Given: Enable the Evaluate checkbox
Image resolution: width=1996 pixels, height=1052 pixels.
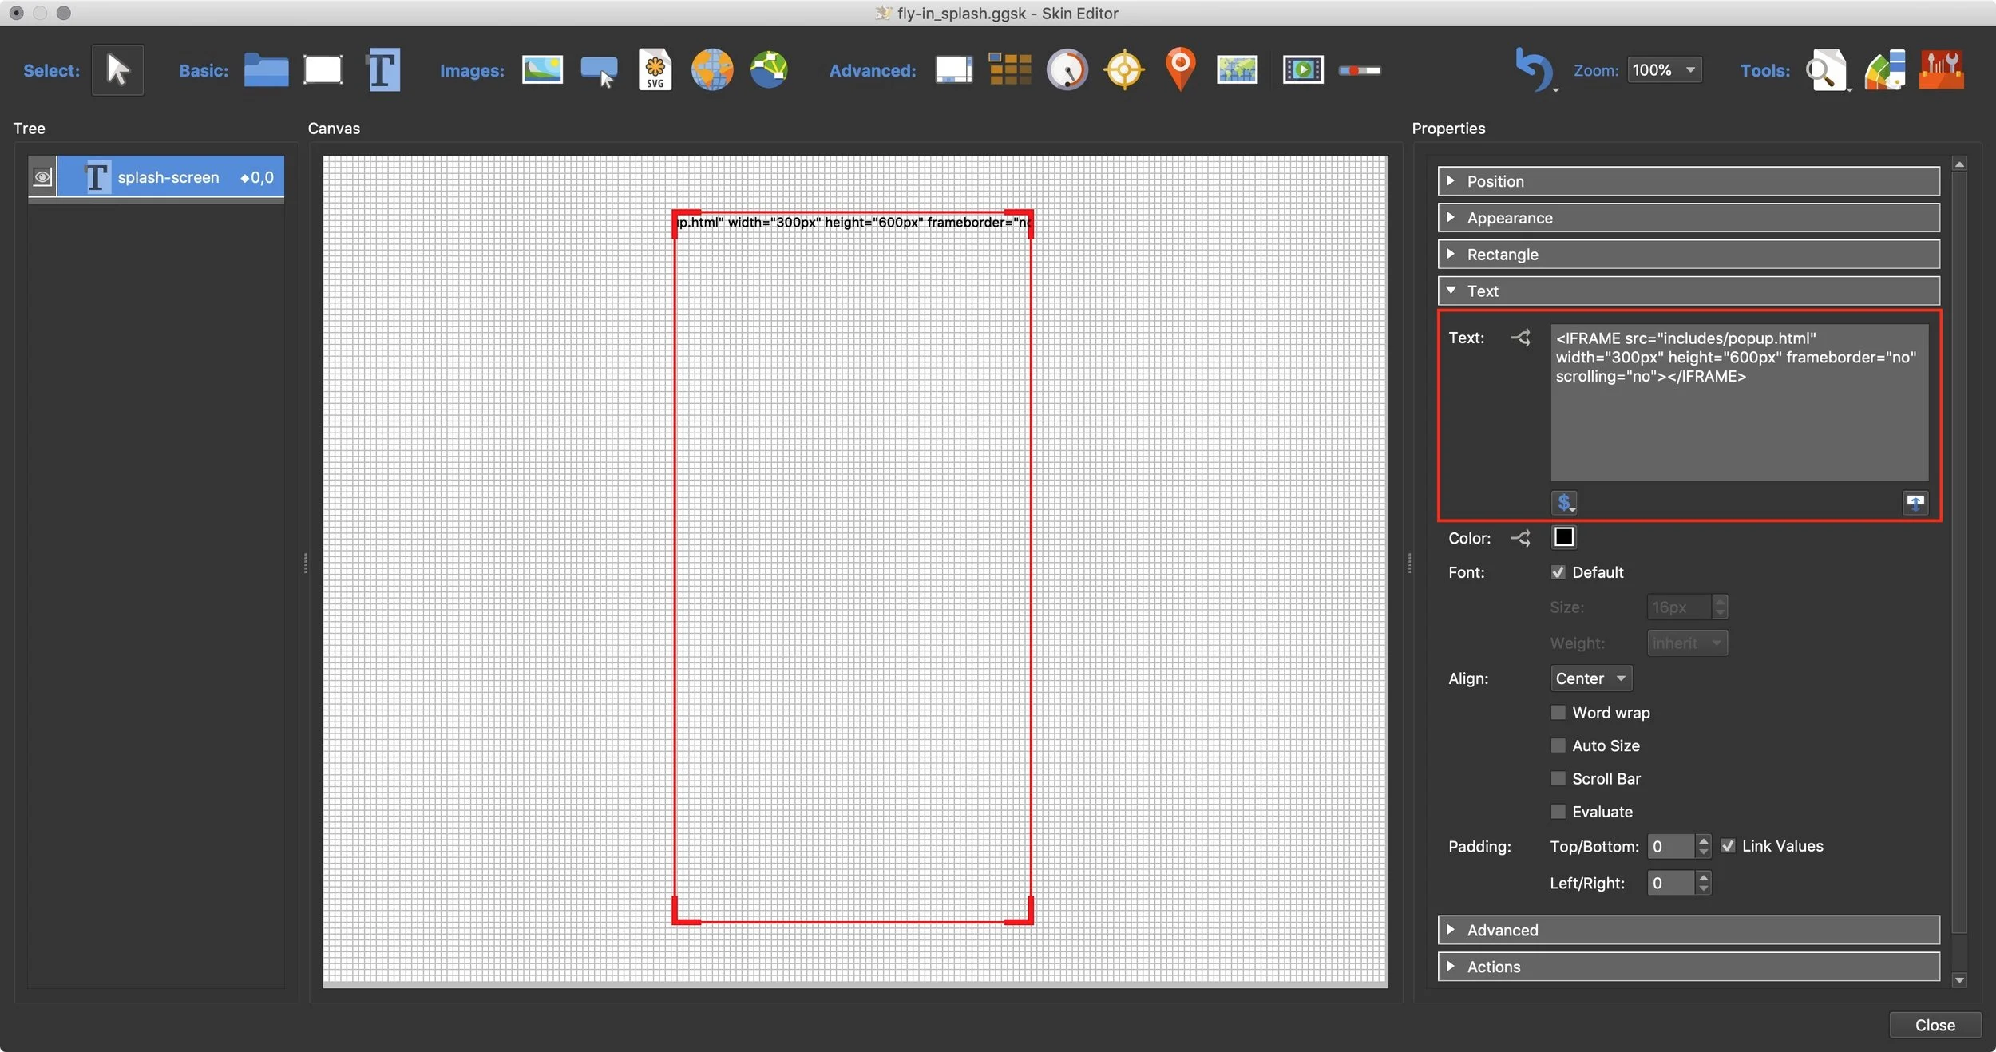Looking at the screenshot, I should pos(1558,812).
